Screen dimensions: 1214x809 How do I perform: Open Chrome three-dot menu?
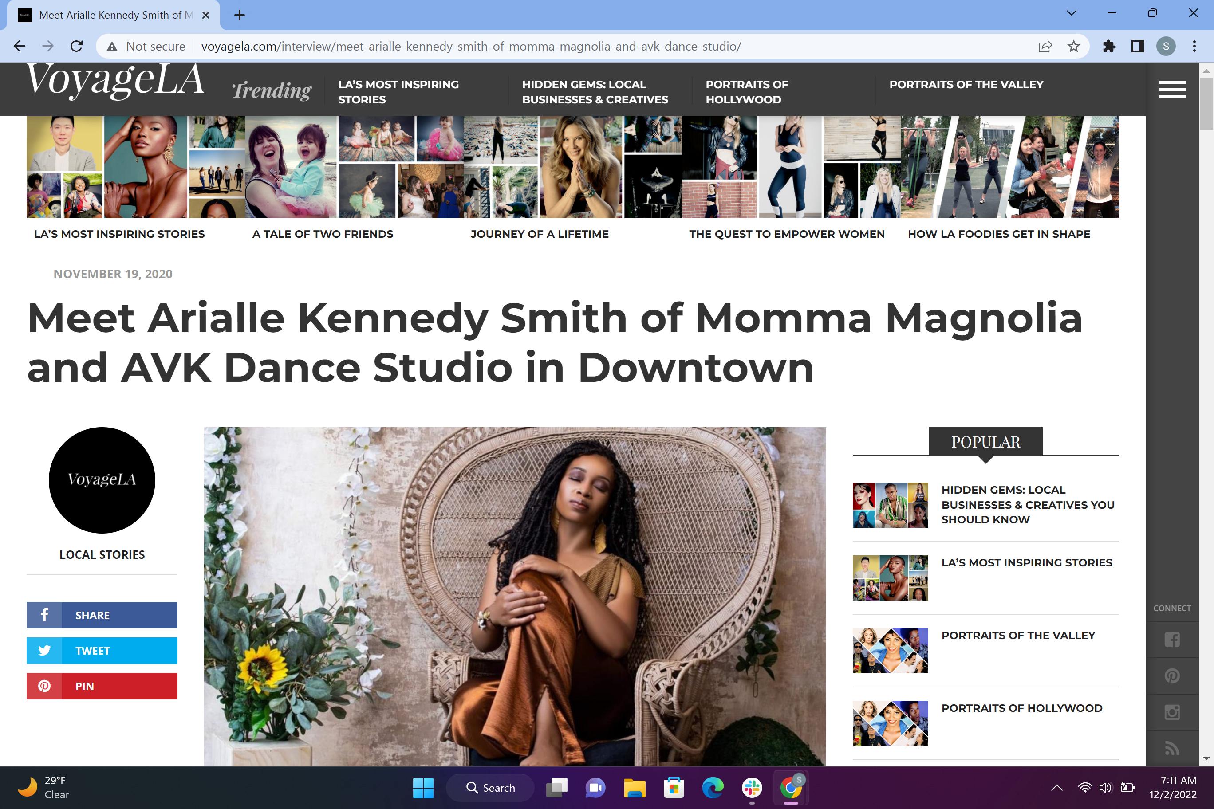(x=1194, y=47)
